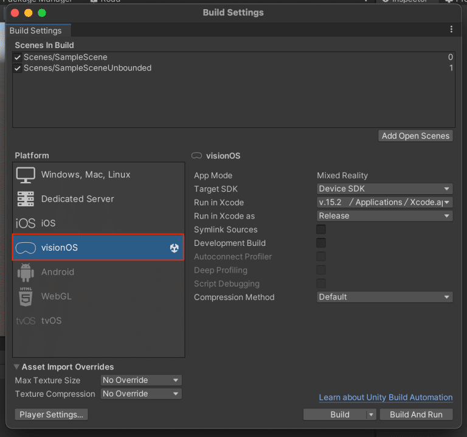Click the Build button

pos(336,414)
